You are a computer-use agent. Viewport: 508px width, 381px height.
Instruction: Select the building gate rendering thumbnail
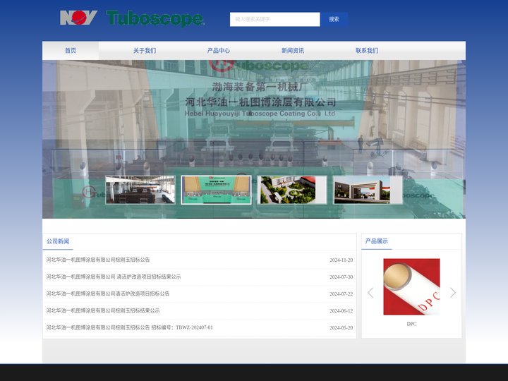pyautogui.click(x=368, y=190)
